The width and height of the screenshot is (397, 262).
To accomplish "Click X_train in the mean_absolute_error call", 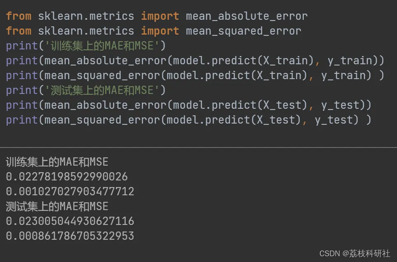I will [285, 61].
